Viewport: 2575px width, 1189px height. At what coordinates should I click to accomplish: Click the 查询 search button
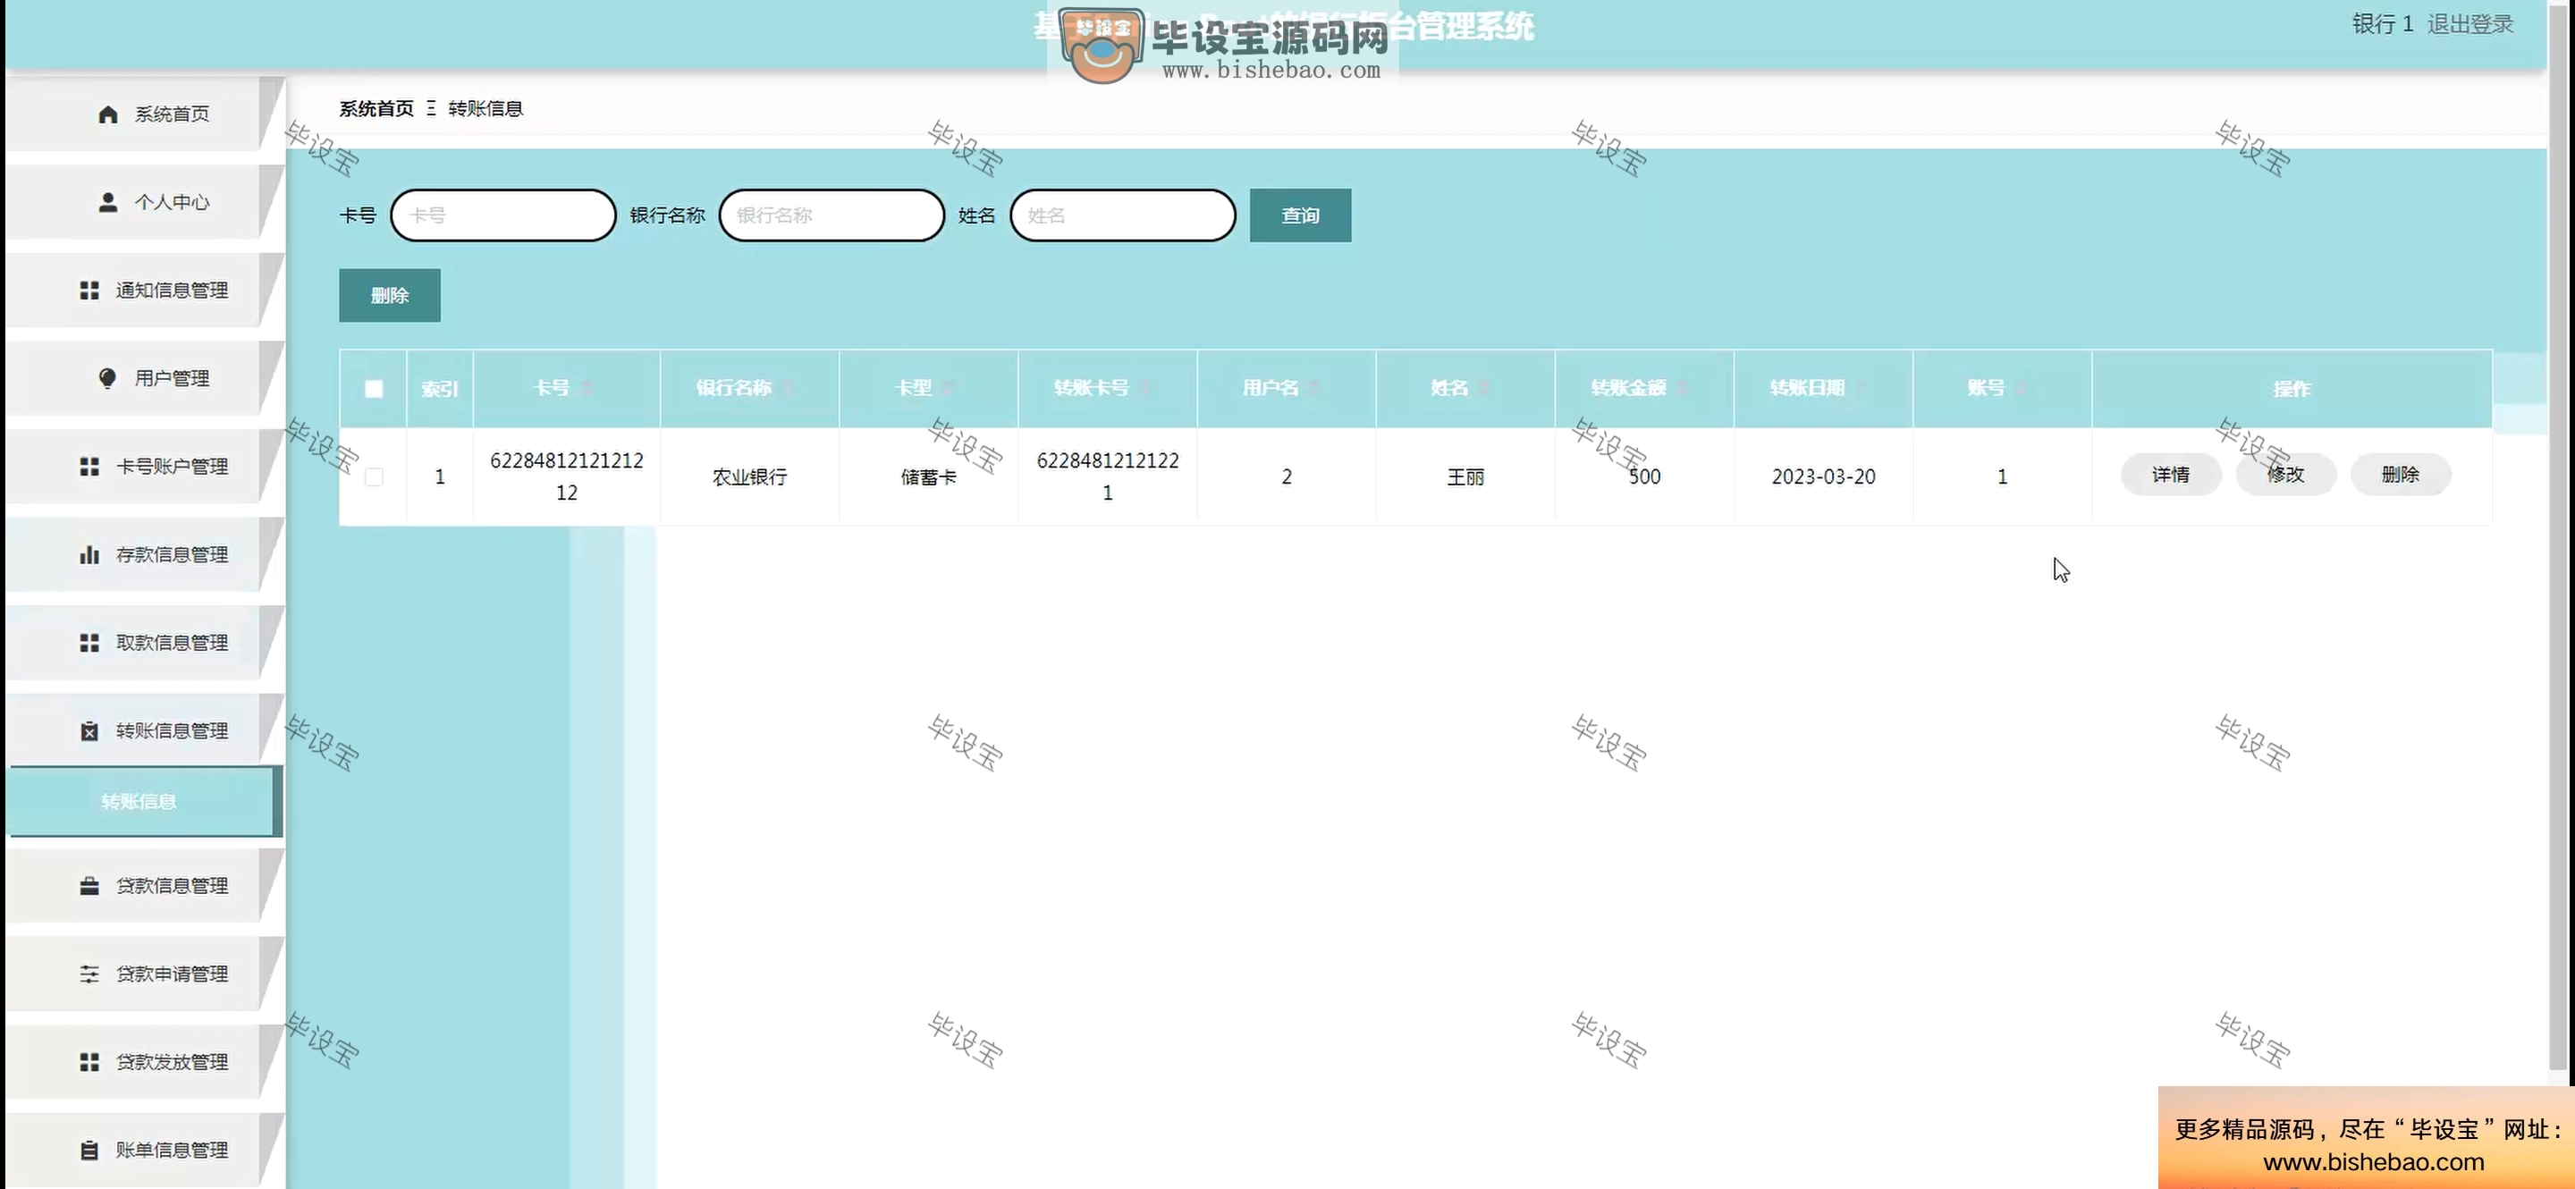(1299, 215)
